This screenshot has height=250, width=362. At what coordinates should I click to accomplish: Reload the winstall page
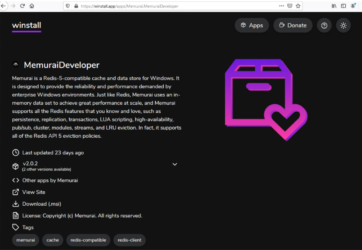pyautogui.click(x=22, y=6)
